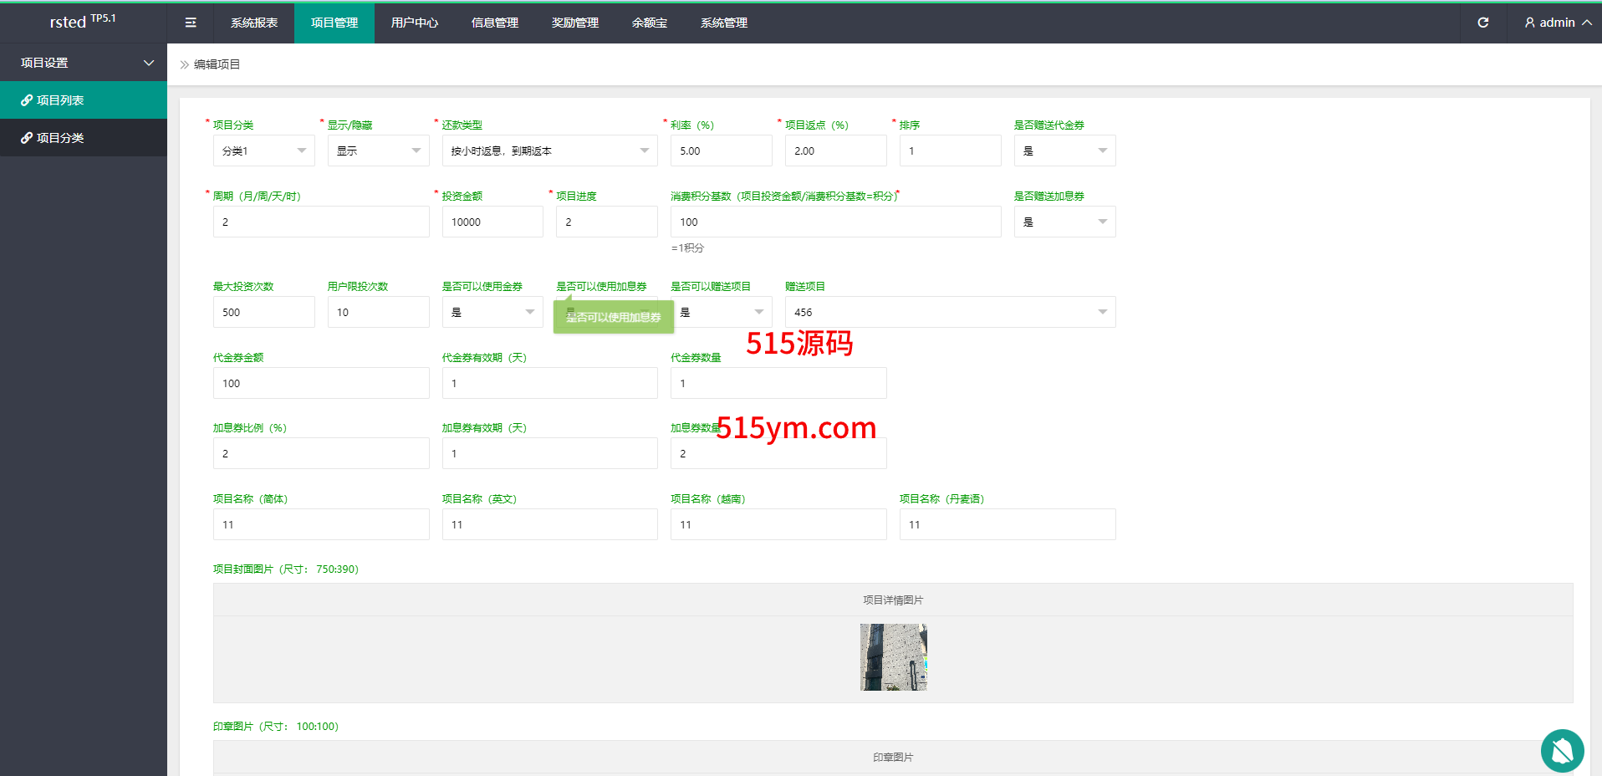The image size is (1602, 776).
Task: Click the sidebar collapse hamburger icon
Action: (x=191, y=23)
